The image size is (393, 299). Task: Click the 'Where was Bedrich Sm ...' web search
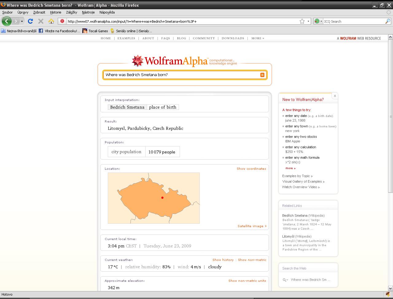(310, 280)
